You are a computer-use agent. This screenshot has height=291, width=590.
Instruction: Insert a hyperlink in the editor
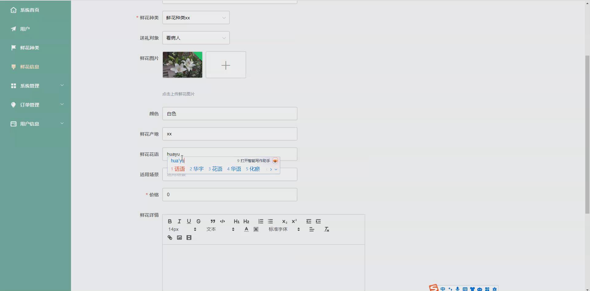pos(170,237)
